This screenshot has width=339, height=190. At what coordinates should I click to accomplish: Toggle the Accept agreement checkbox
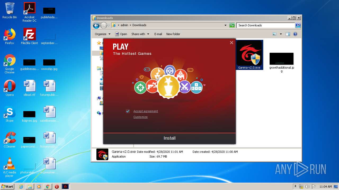coord(128,111)
